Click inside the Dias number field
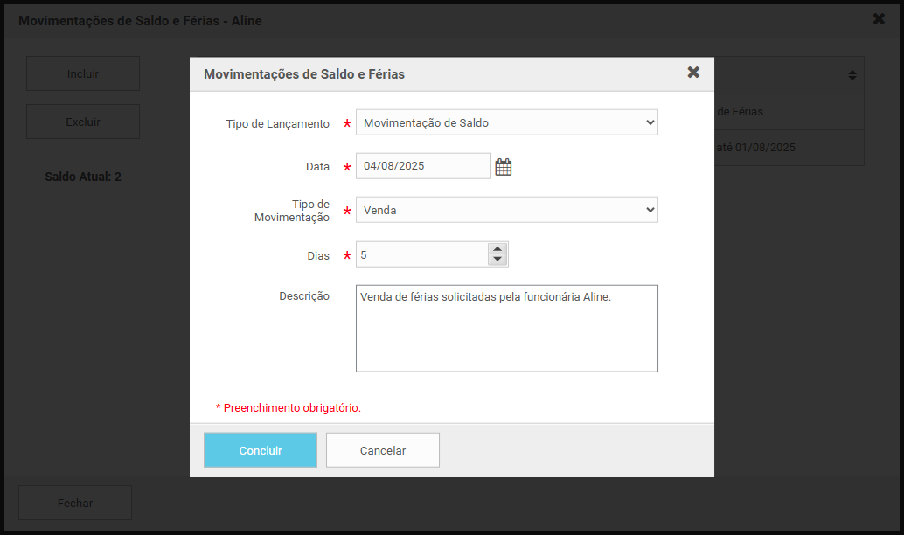 coord(422,254)
